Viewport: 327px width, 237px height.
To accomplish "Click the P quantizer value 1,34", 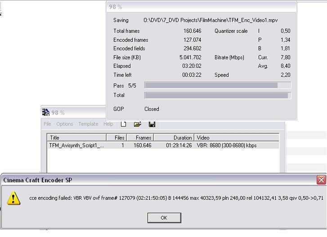I will [x=286, y=40].
